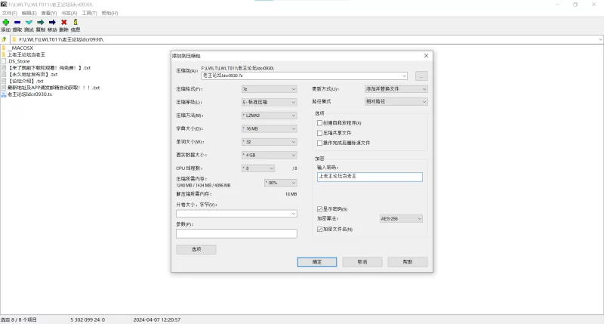Click the up-folder icon beside the address bar

click(5, 39)
